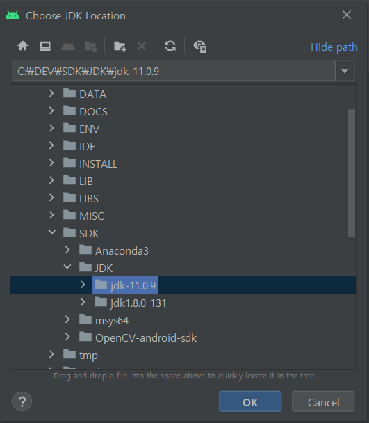Click the LIBS folder icon
369x423 pixels.
(x=69, y=198)
